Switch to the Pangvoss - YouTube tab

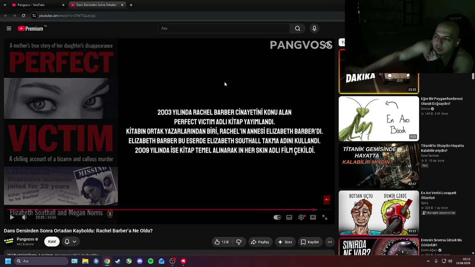click(38, 5)
